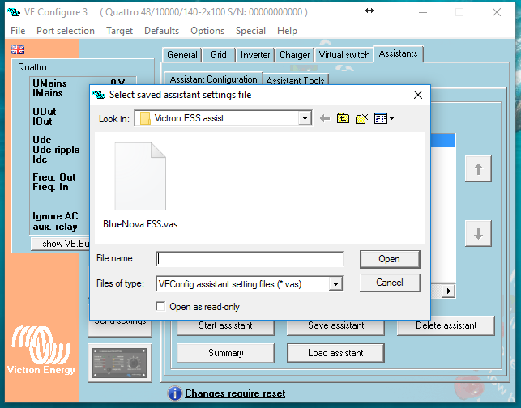Click the UK flag language icon

[18, 50]
